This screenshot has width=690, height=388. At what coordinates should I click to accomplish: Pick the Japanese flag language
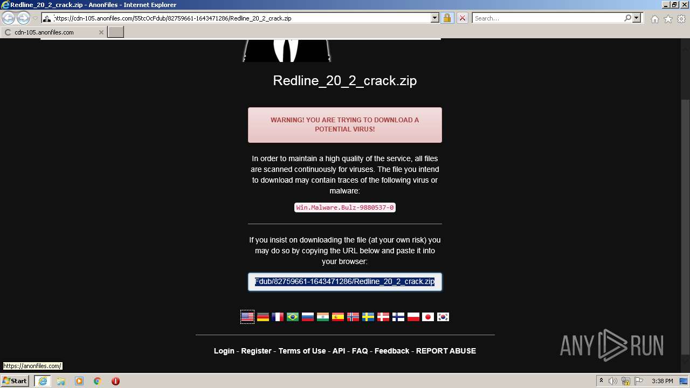(428, 317)
